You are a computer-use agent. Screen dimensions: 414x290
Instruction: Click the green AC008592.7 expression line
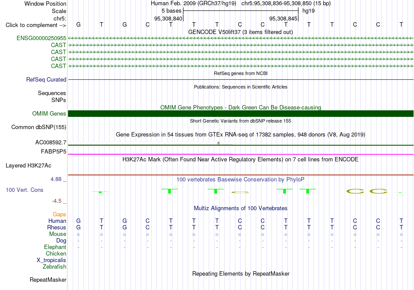tap(241, 145)
